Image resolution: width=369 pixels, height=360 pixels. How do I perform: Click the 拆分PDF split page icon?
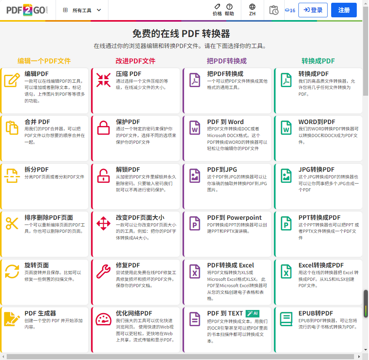[12, 176]
